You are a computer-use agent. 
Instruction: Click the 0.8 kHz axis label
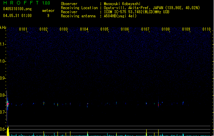[2, 95]
